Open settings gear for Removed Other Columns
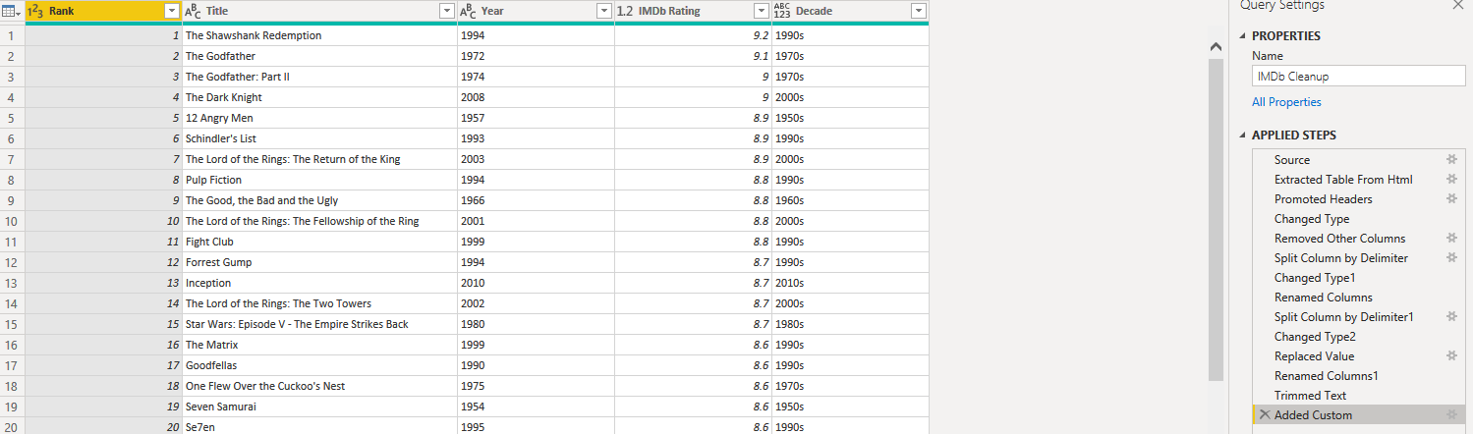 [1451, 238]
